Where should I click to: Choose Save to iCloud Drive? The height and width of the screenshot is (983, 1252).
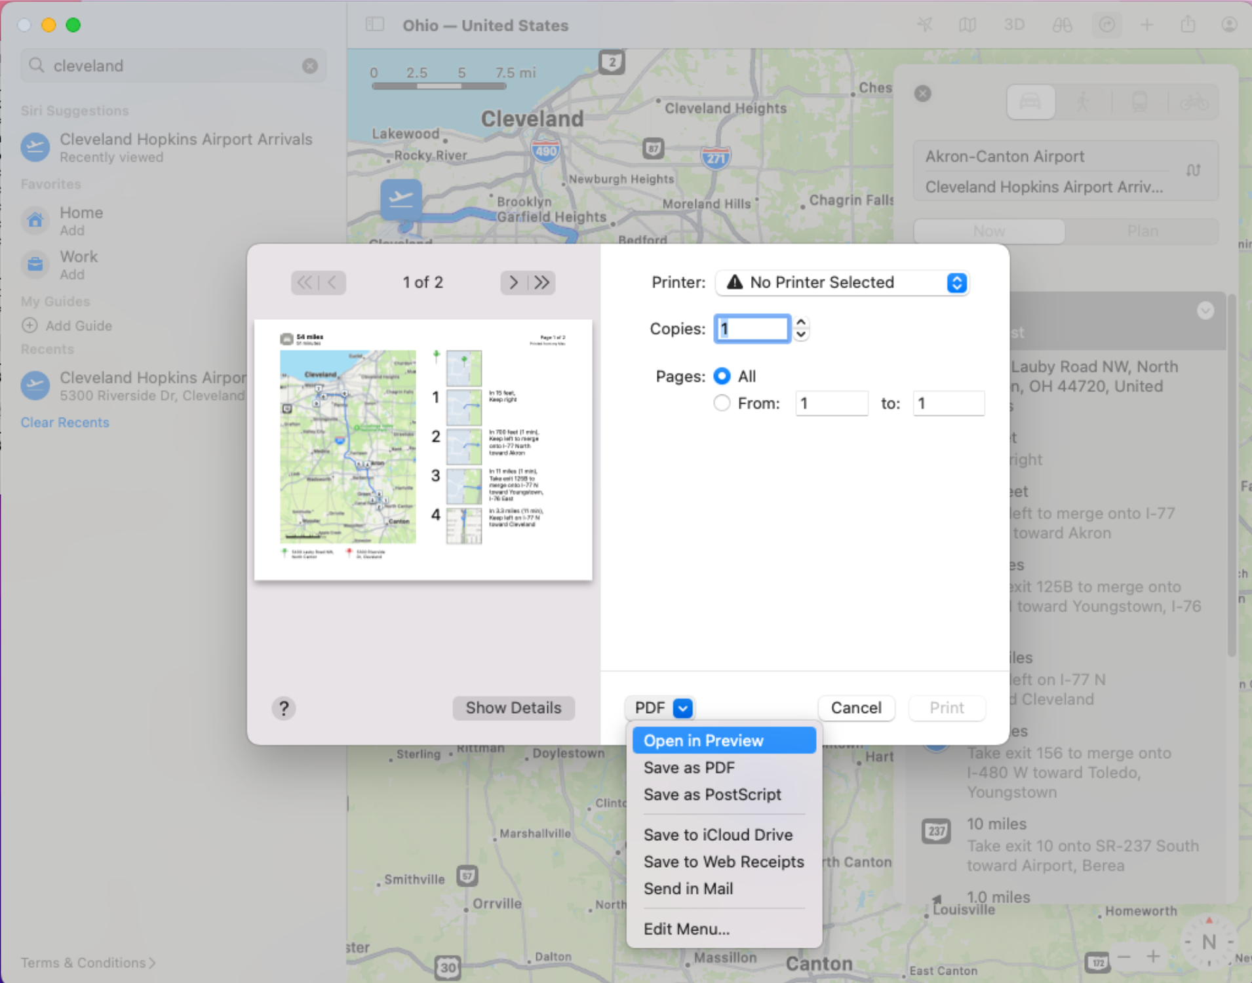point(724,835)
